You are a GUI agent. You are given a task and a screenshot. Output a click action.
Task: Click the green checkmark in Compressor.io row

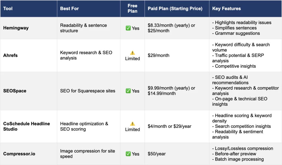pos(128,154)
